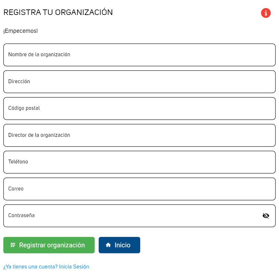Click the grid-pencil icon on the Registrar organización button
The width and height of the screenshot is (279, 274).
pyautogui.click(x=13, y=245)
